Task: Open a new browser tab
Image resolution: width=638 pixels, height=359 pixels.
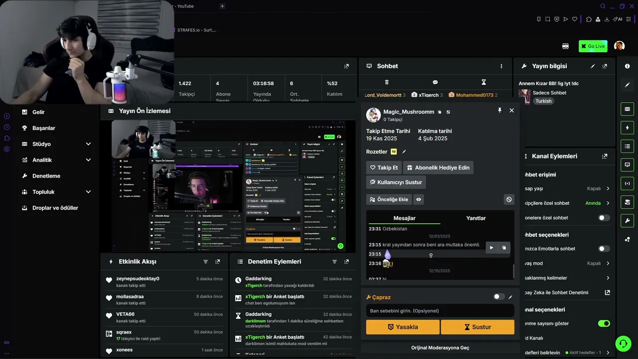Action: click(x=222, y=6)
